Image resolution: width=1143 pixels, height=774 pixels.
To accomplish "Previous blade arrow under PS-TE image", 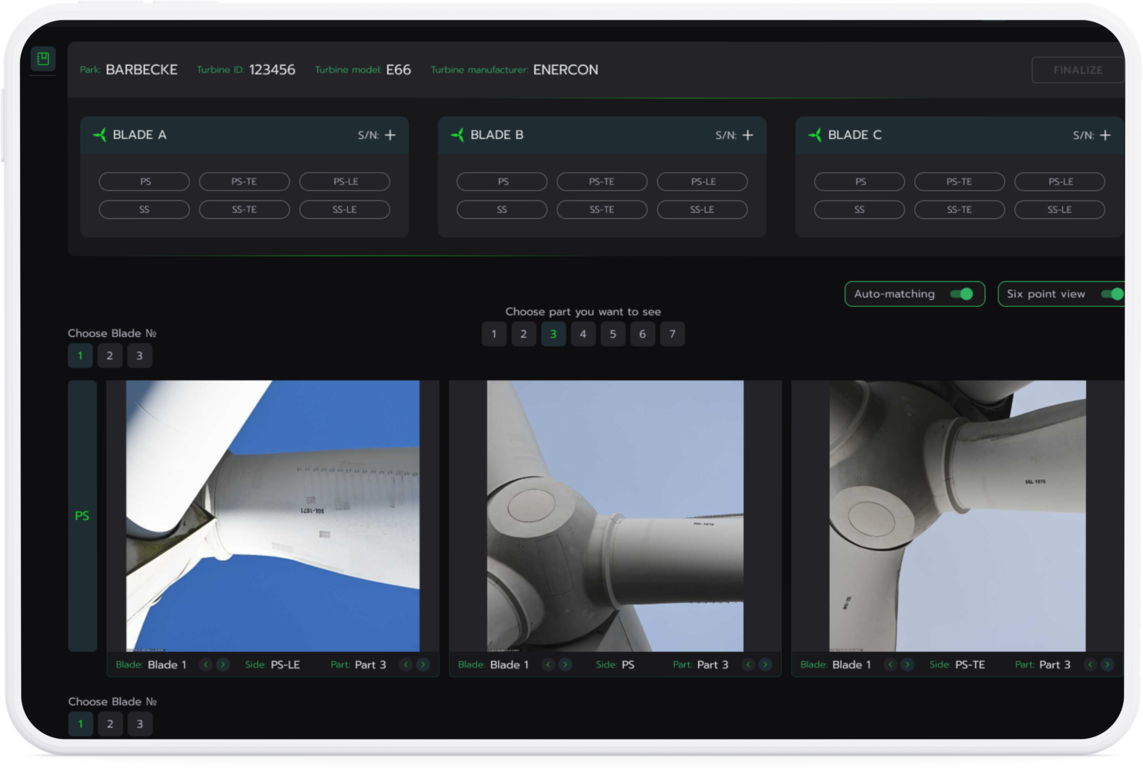I will click(x=890, y=664).
